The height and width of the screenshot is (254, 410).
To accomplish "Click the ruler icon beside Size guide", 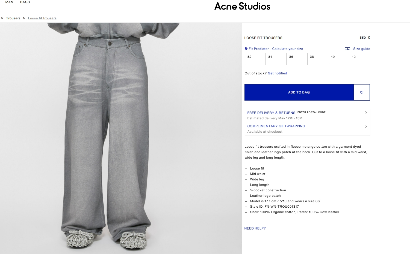I will point(347,49).
